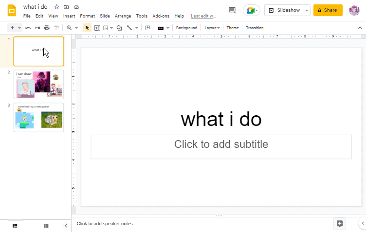The image size is (366, 232).
Task: Select slide 2 thumbnail 'i can draw'
Action: [x=38, y=84]
